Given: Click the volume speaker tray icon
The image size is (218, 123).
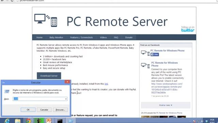Looking at the screenshot, I should coord(202,121).
